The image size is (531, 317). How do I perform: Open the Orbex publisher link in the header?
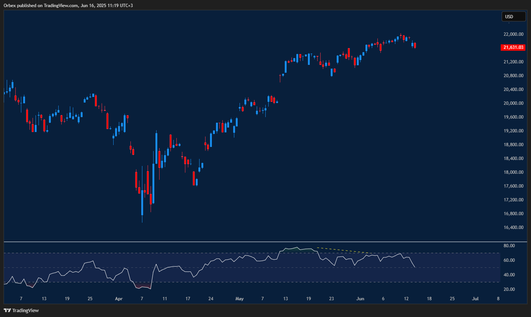coord(10,6)
